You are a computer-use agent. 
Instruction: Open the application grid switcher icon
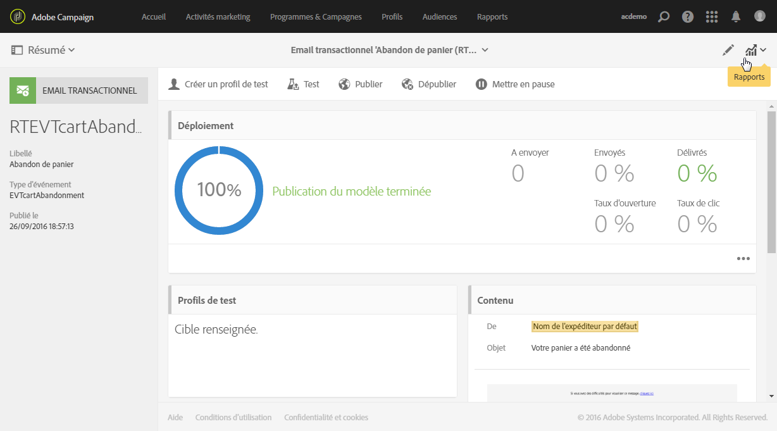coord(712,16)
